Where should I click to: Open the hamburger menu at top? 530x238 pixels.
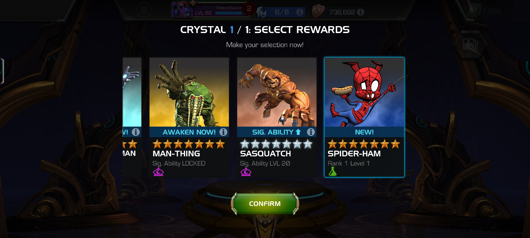click(x=144, y=10)
